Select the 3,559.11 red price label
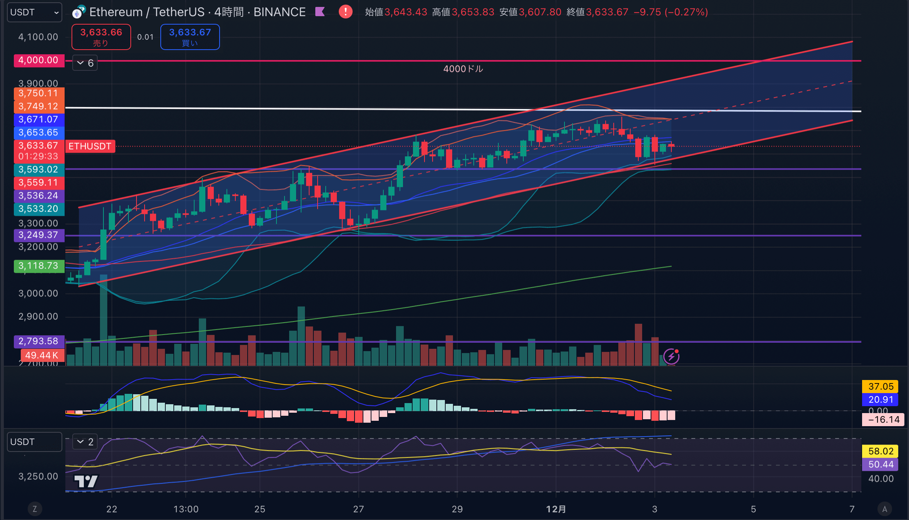The image size is (909, 520). pos(38,183)
